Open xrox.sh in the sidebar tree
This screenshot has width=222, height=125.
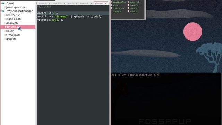(11, 39)
